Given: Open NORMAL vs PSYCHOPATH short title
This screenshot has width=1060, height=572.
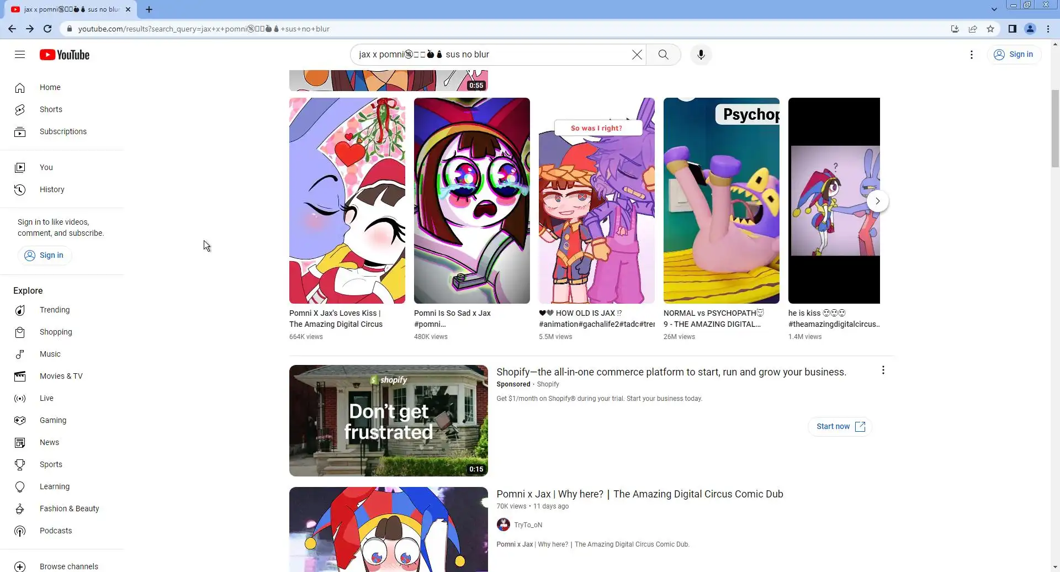Looking at the screenshot, I should 714,319.
